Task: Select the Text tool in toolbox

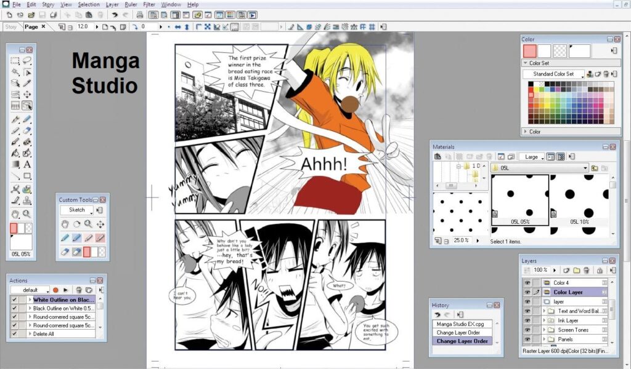Action: click(27, 164)
